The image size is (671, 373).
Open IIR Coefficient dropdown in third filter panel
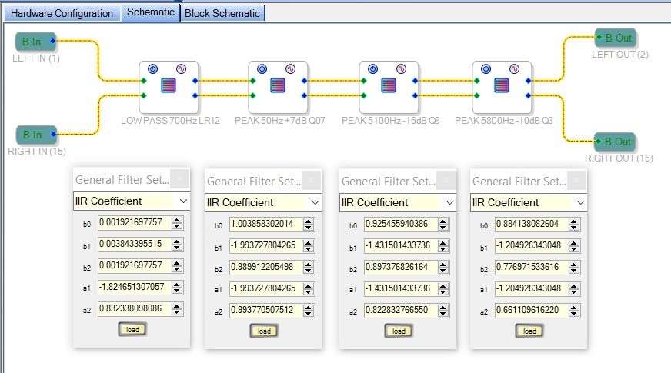click(398, 203)
